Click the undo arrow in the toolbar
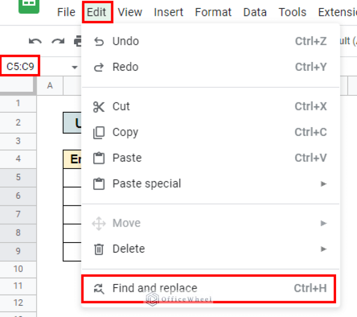357x317 pixels. 35,41
